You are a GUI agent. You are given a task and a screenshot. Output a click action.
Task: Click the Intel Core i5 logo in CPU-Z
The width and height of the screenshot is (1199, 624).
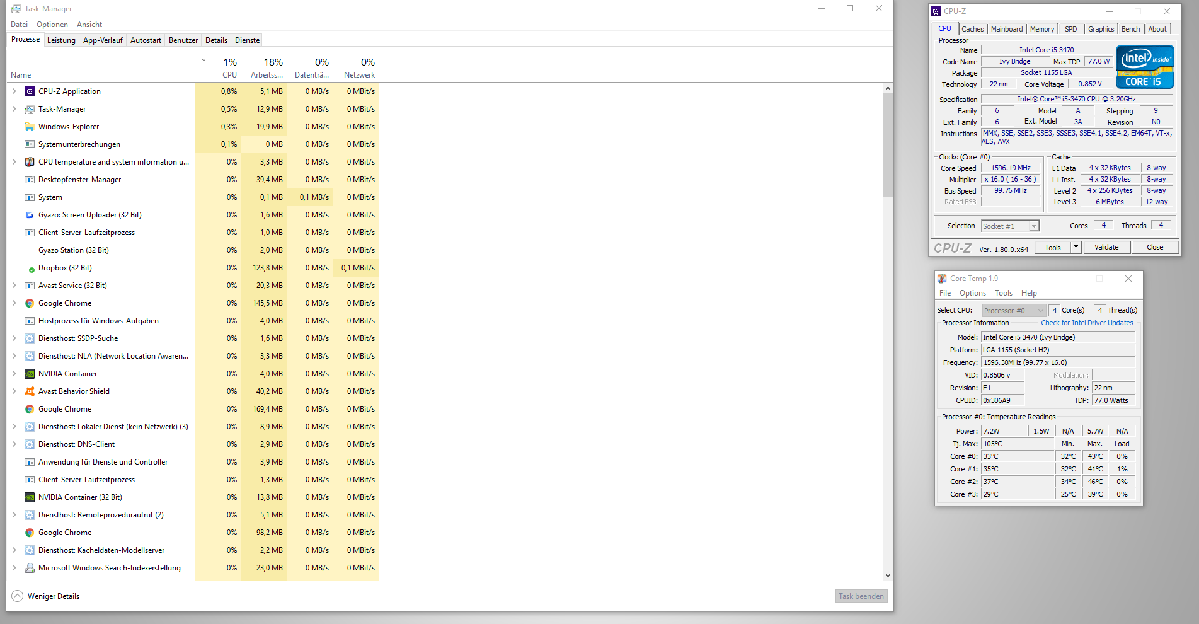tap(1145, 66)
